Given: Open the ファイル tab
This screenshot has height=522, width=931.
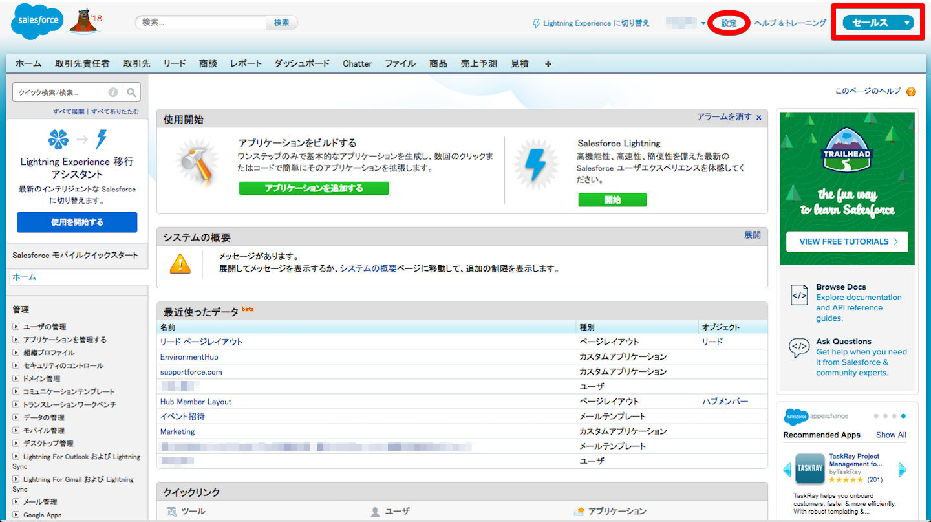Looking at the screenshot, I should coord(400,63).
